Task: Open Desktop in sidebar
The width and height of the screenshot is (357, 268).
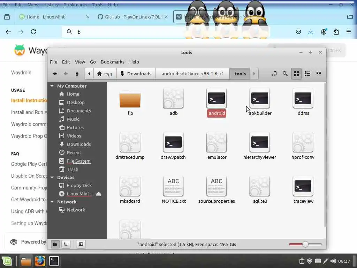Action: coord(76,102)
